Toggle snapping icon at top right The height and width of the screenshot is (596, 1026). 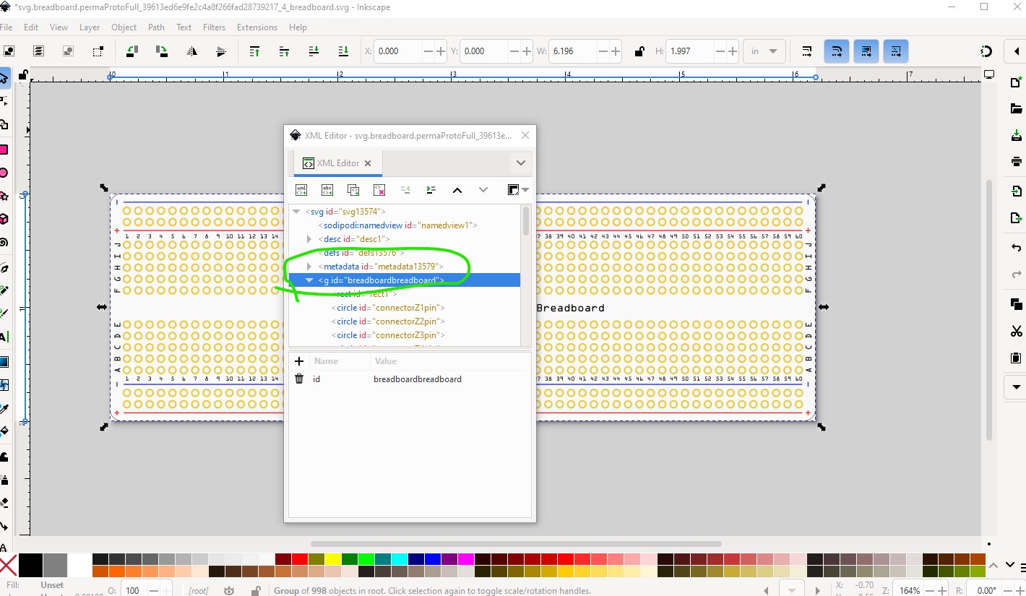point(986,51)
